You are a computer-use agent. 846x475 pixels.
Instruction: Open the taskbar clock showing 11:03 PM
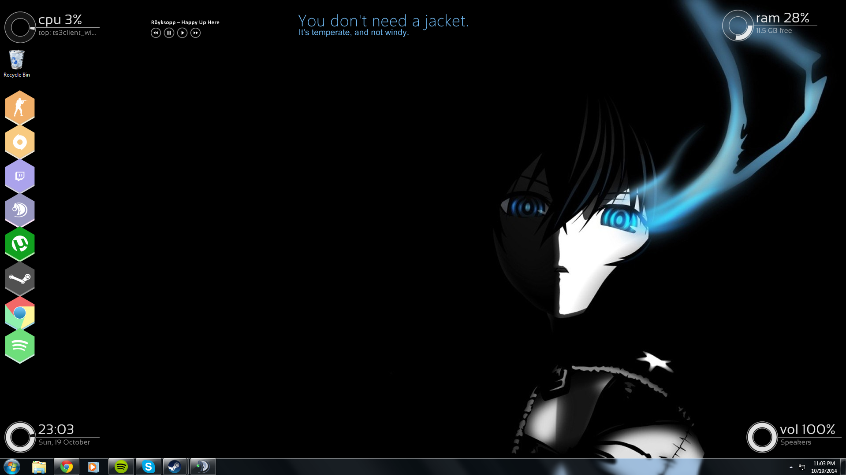pos(824,467)
